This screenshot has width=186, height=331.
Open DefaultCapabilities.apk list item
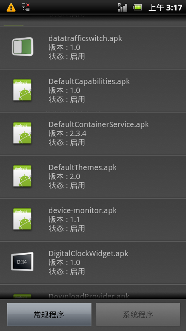(x=93, y=91)
